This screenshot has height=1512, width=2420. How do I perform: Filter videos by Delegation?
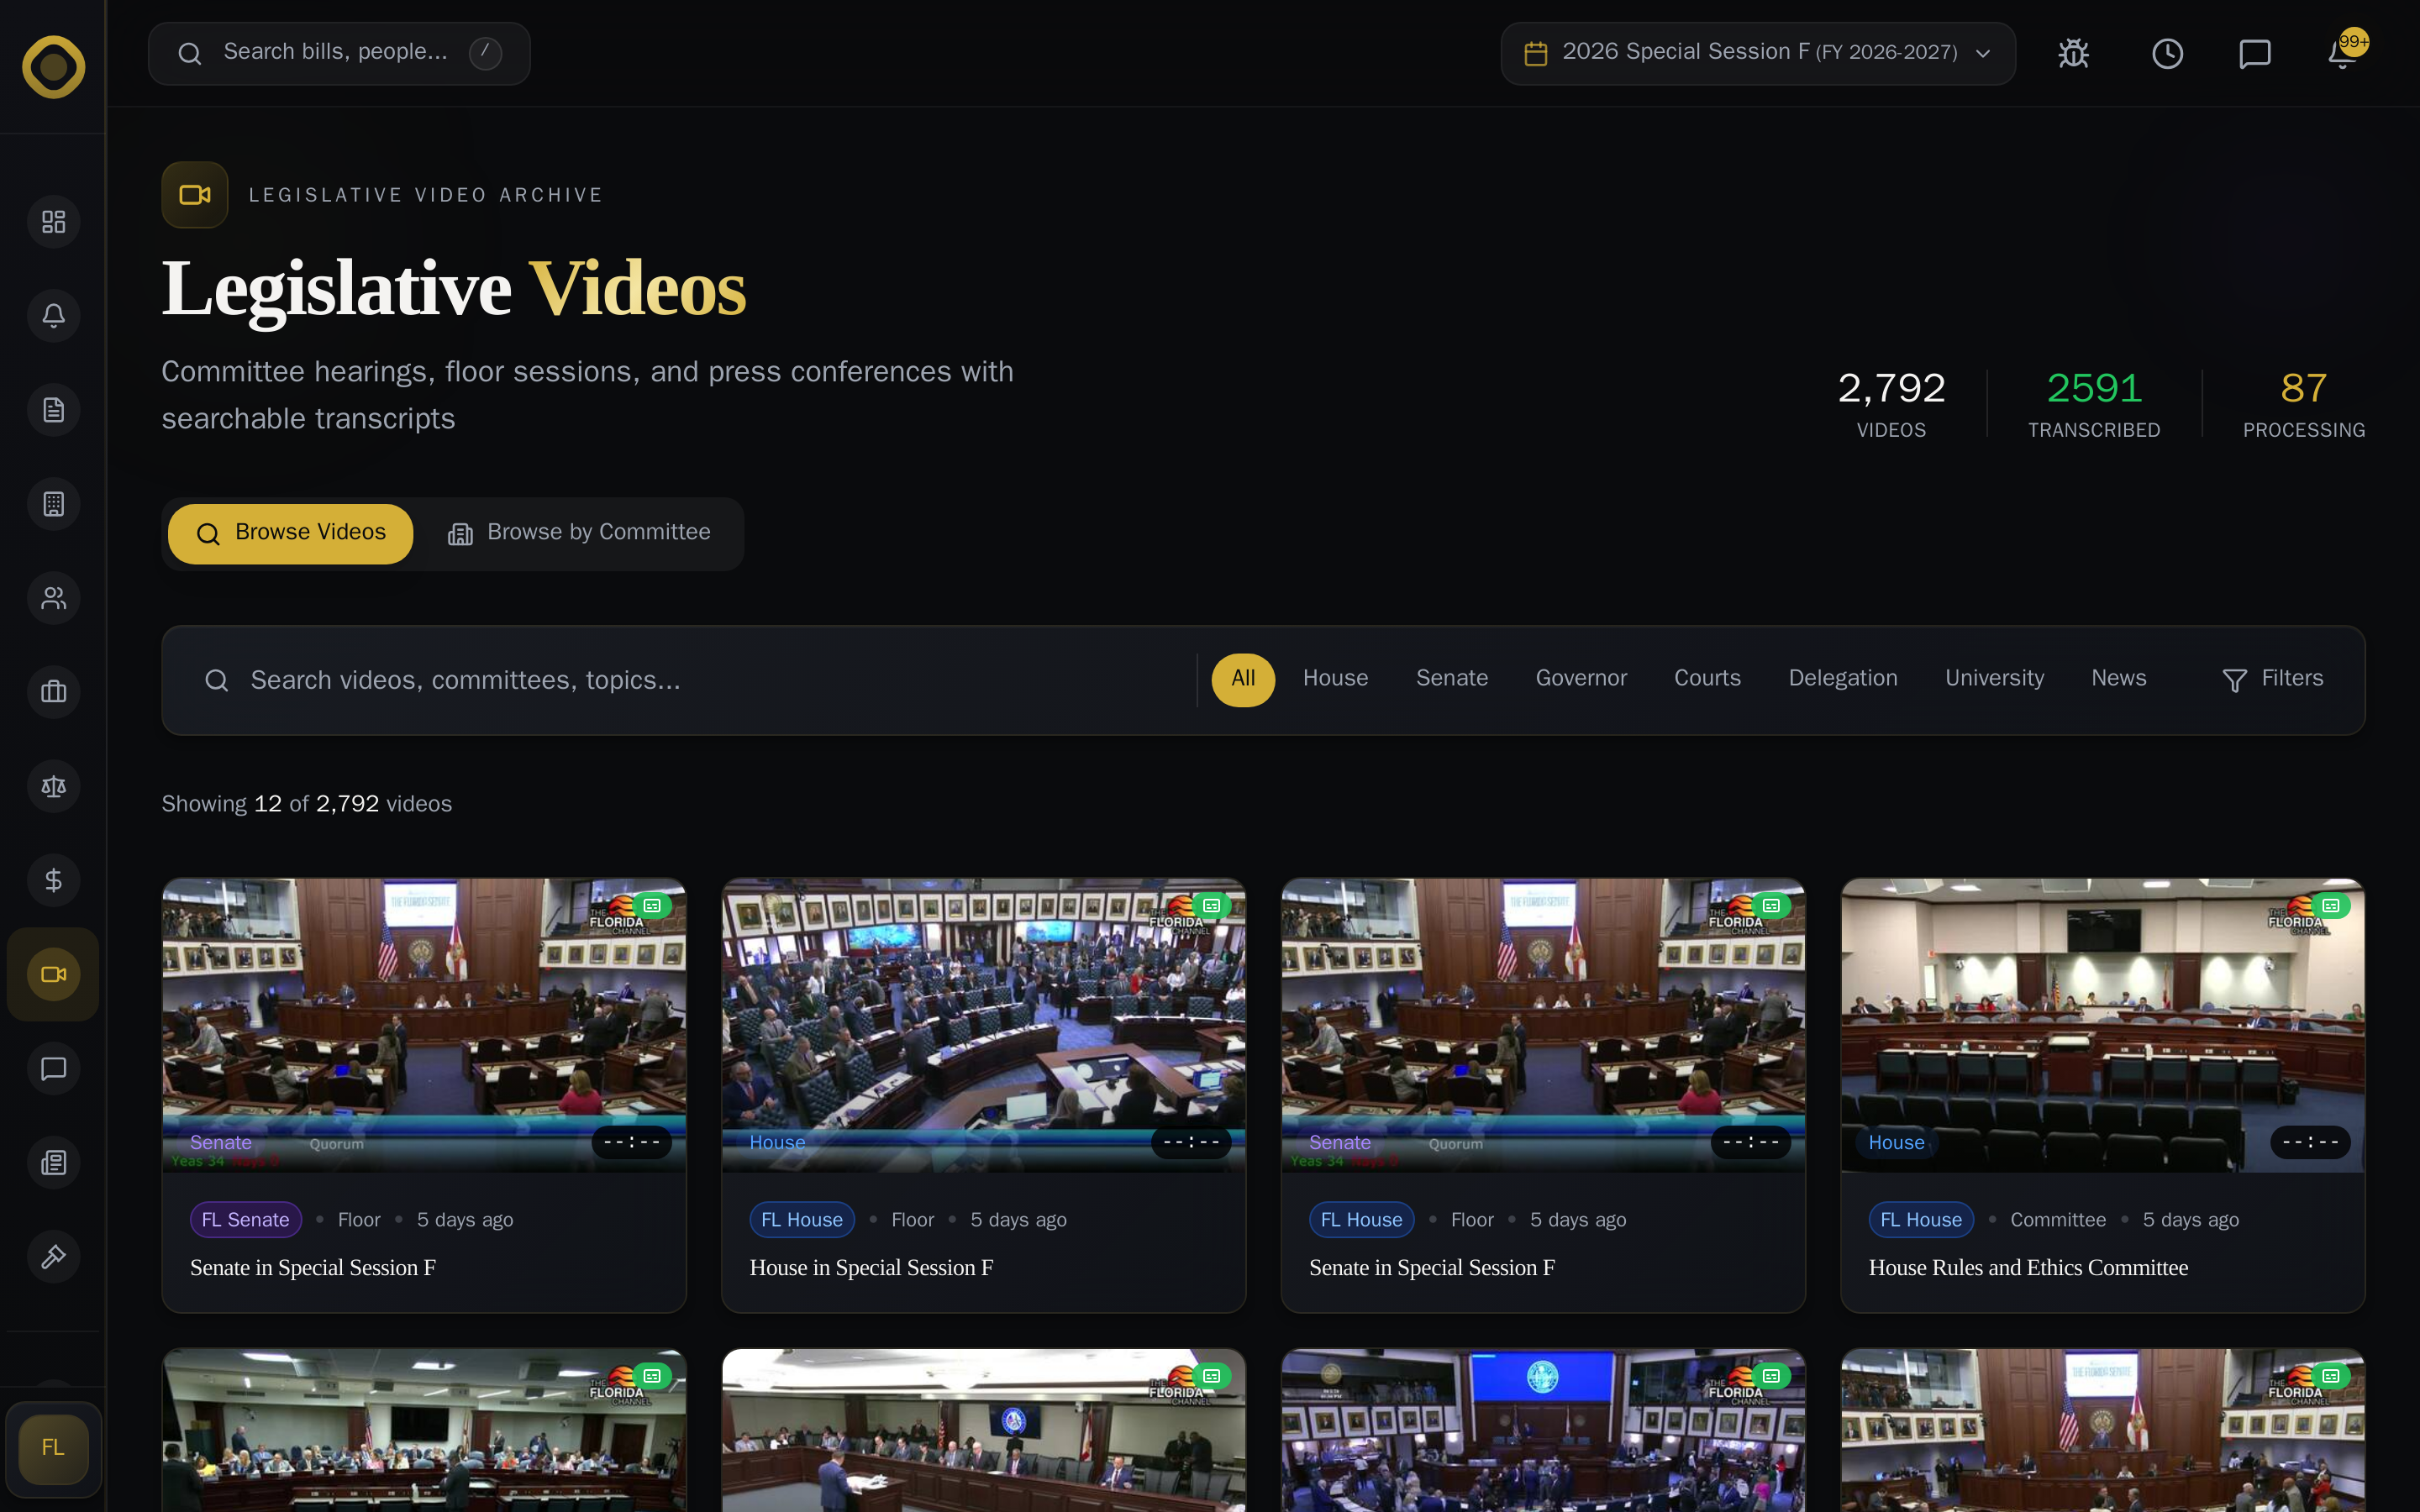click(x=1842, y=679)
